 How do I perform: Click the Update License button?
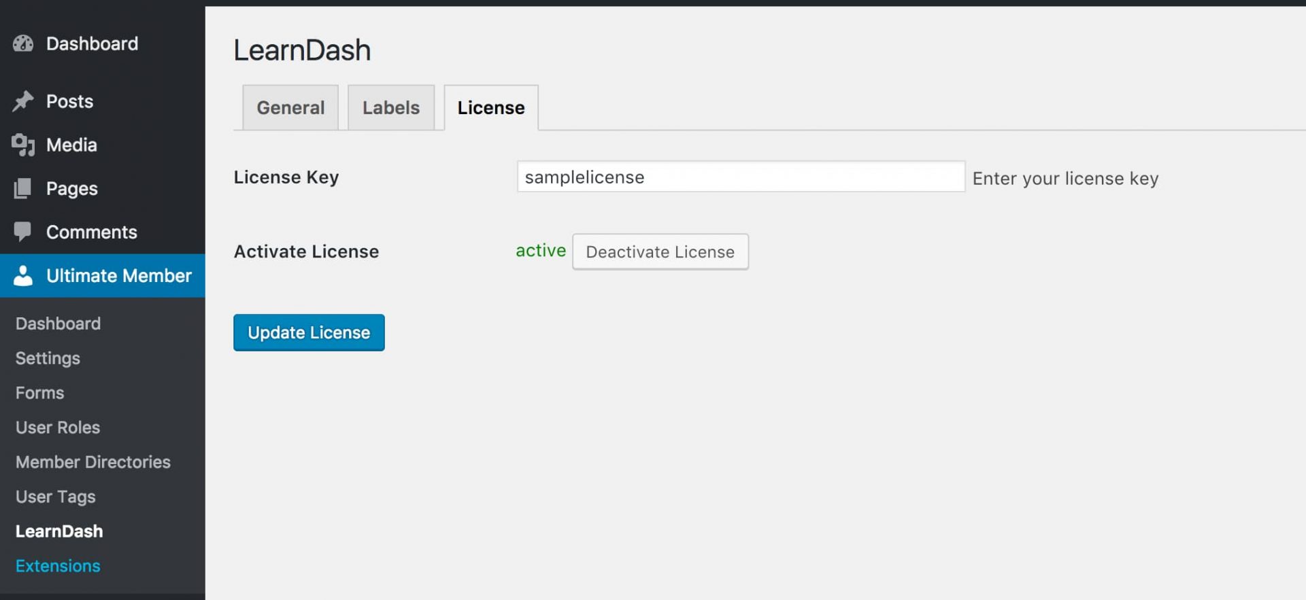click(309, 332)
